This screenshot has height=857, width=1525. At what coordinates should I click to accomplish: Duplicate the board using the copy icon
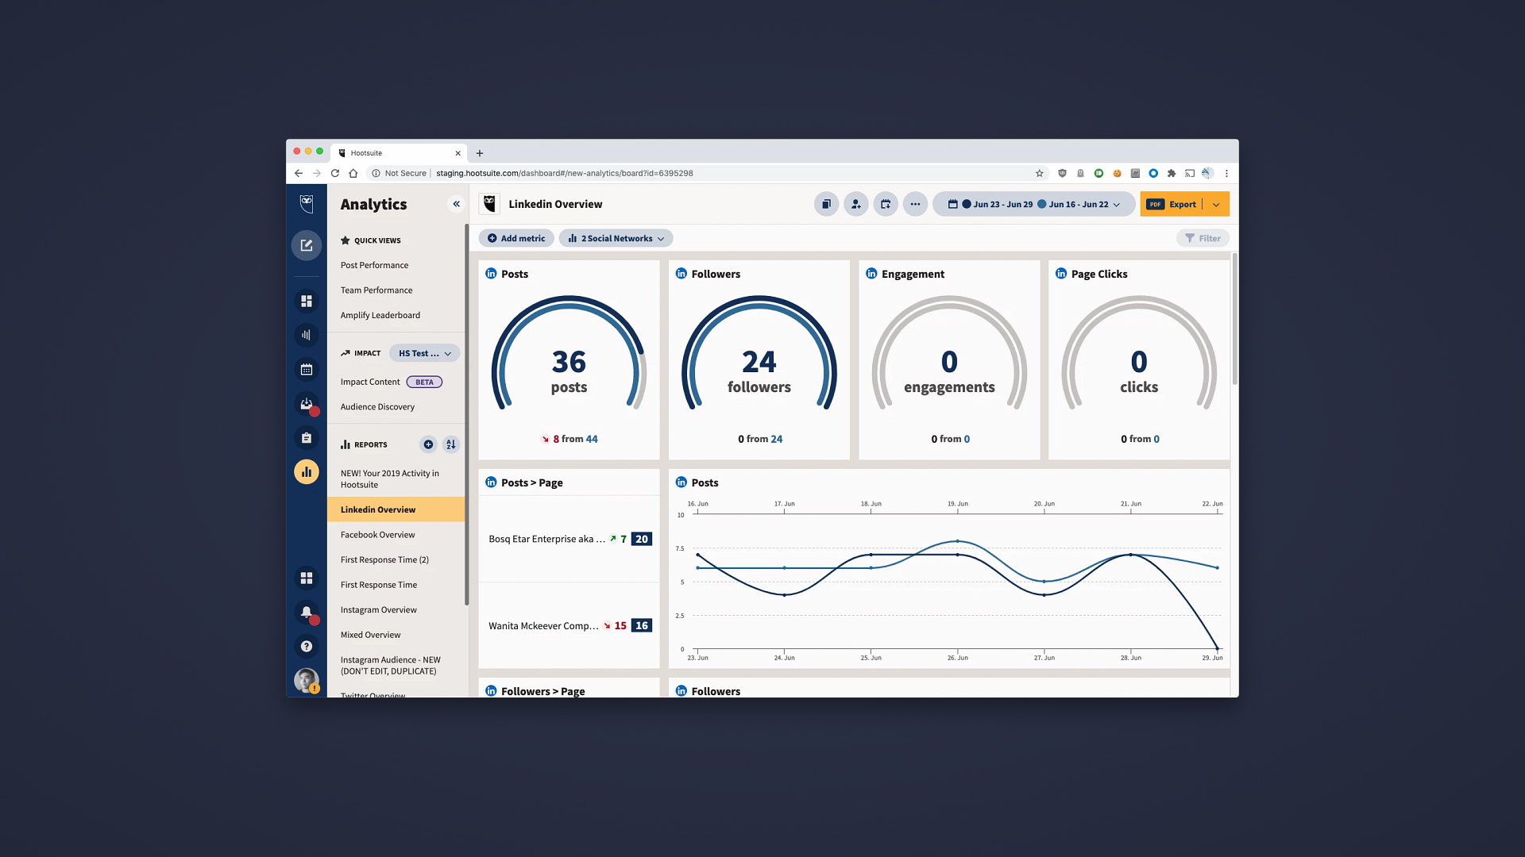point(825,204)
